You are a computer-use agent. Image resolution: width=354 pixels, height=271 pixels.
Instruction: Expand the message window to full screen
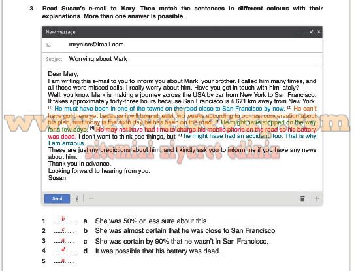click(311, 32)
